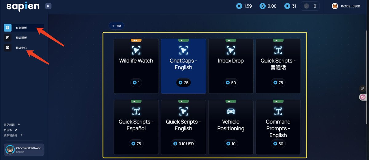
Task: Open the Command Prompts - English title
Action: [278, 128]
